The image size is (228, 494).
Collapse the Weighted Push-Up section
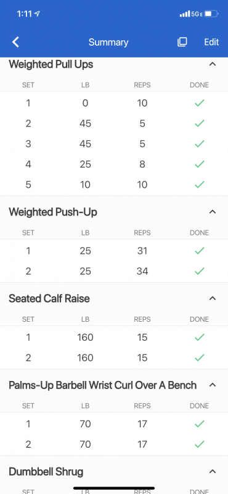(x=213, y=212)
